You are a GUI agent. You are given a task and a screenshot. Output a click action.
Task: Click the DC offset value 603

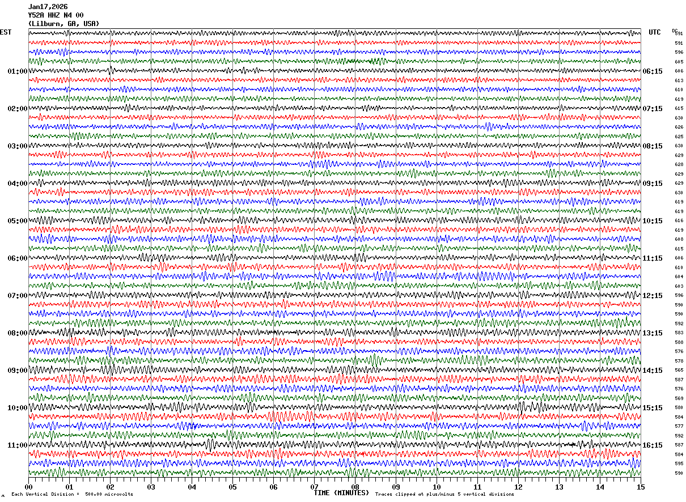pyautogui.click(x=679, y=286)
